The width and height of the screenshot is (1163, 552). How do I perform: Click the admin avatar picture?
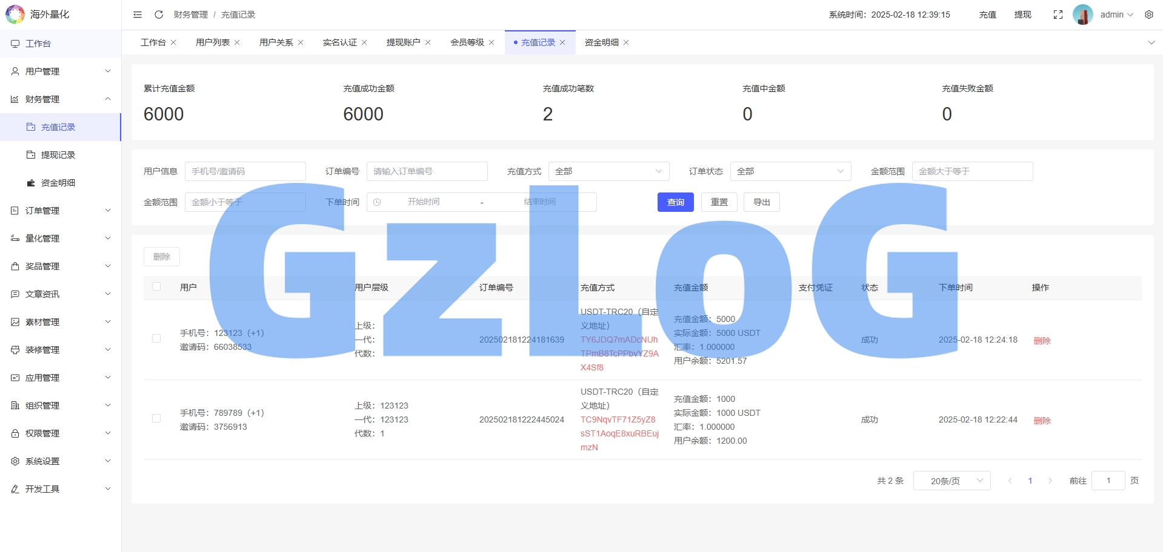1082,15
